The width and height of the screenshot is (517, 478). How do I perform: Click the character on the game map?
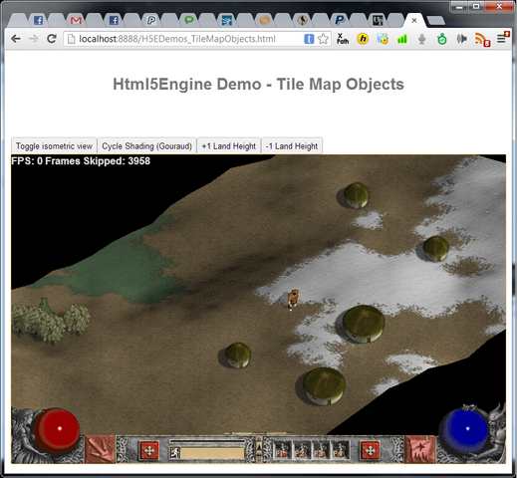[x=293, y=300]
